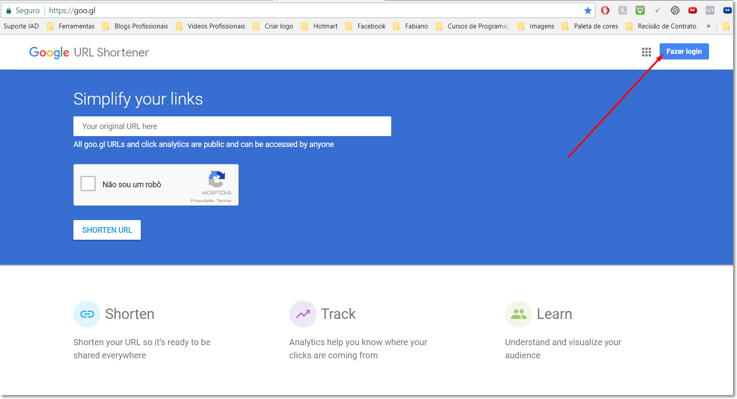Open the Ferramentas bookmark folder
The image size is (737, 399).
[x=71, y=26]
